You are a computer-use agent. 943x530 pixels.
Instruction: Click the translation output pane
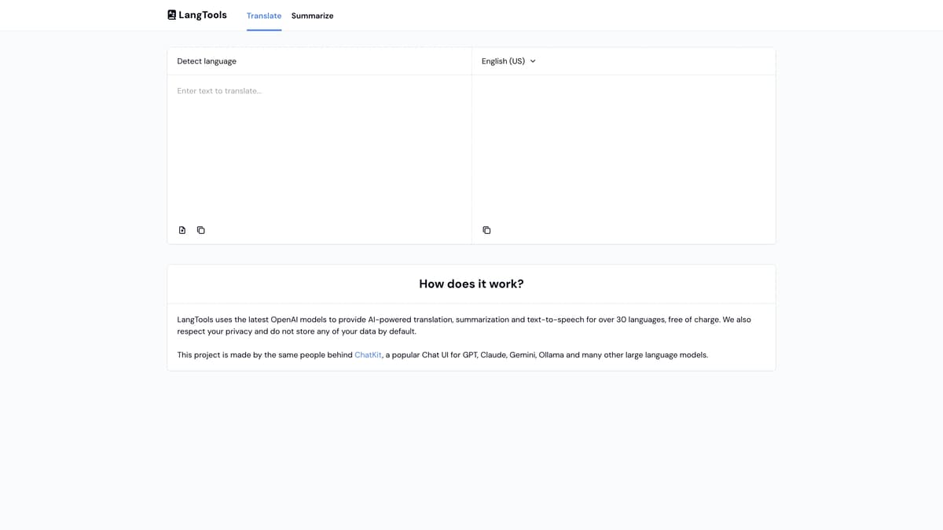[x=624, y=147]
